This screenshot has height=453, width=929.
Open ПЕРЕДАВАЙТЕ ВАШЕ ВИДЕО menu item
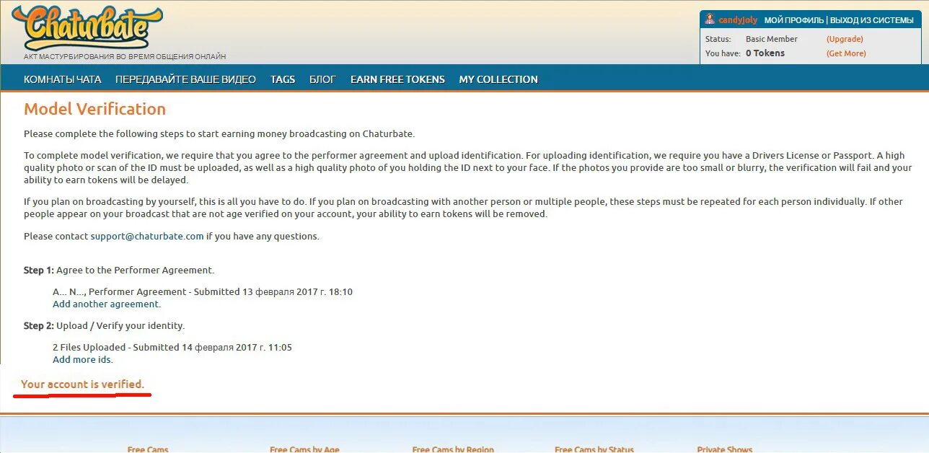coord(185,79)
